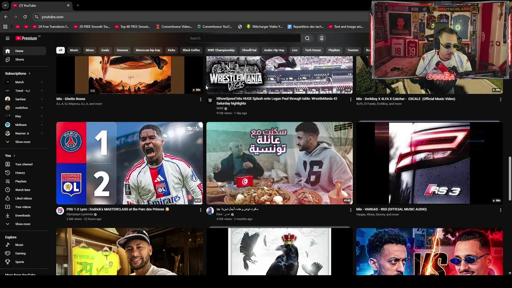This screenshot has width=512, height=288.
Task: Open a new browser tab
Action: pyautogui.click(x=78, y=5)
